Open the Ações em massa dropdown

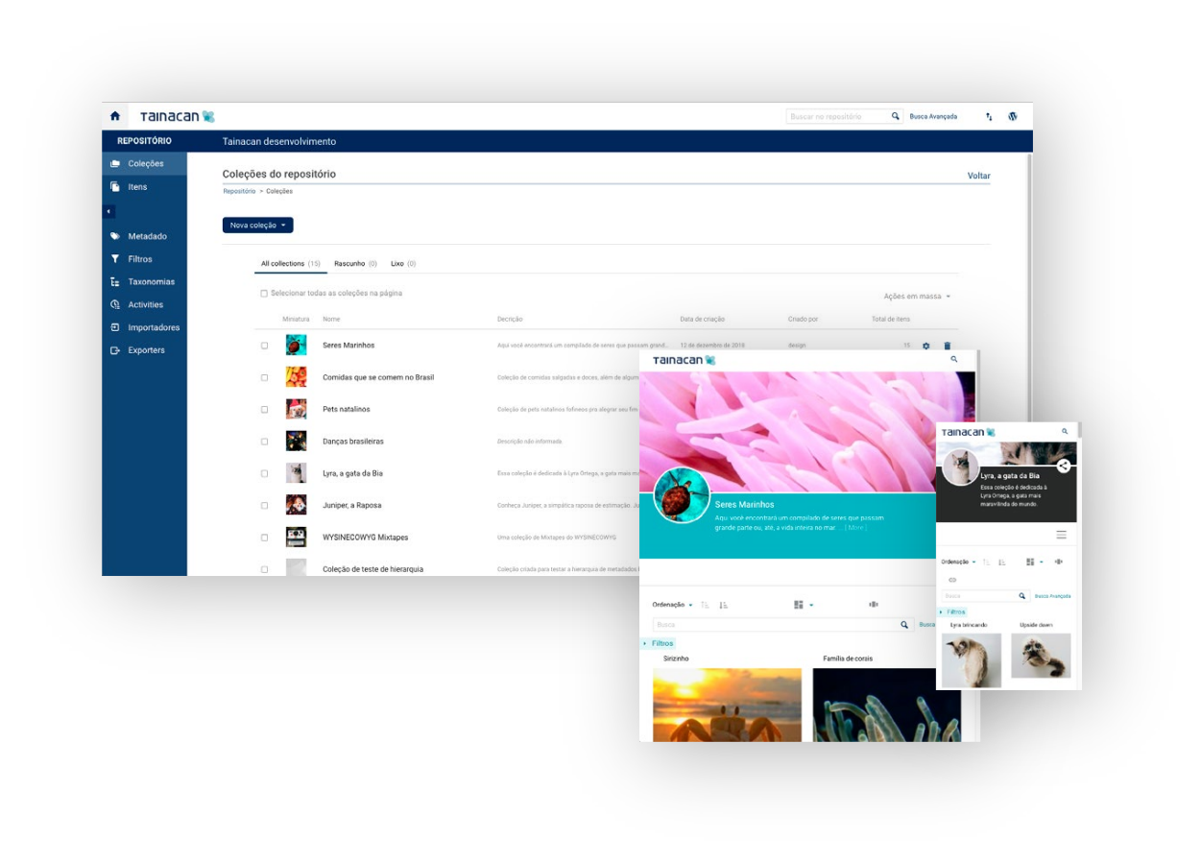pos(916,296)
